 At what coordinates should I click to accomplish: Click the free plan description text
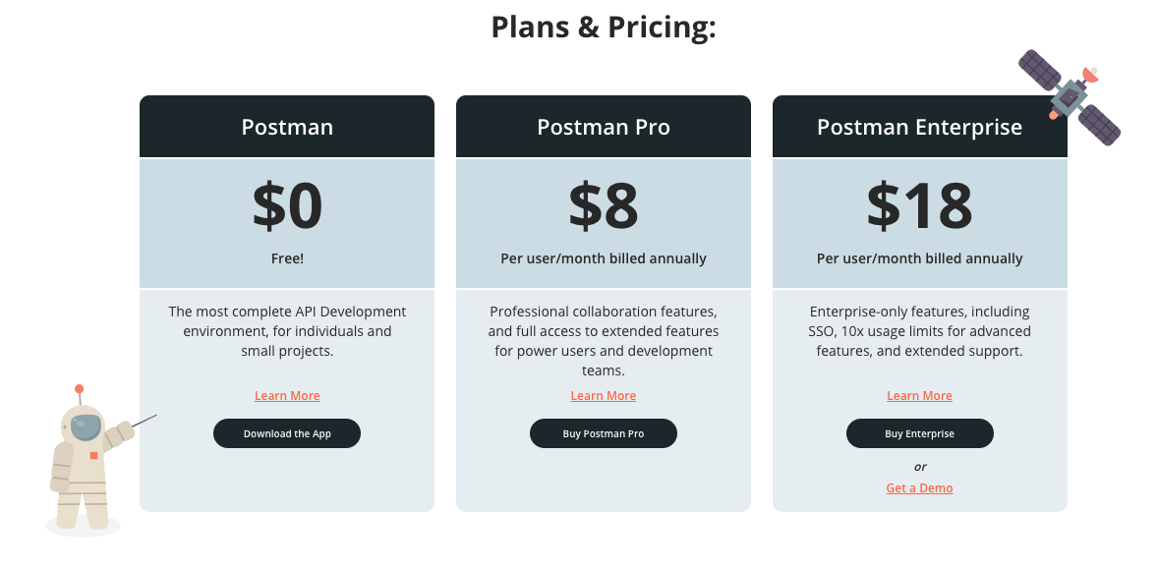tap(287, 331)
